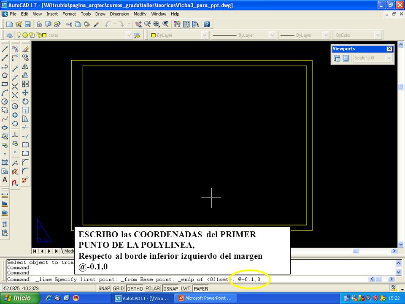Click the yellow ByLayer color swatch
This screenshot has width=405, height=304.
click(153, 35)
